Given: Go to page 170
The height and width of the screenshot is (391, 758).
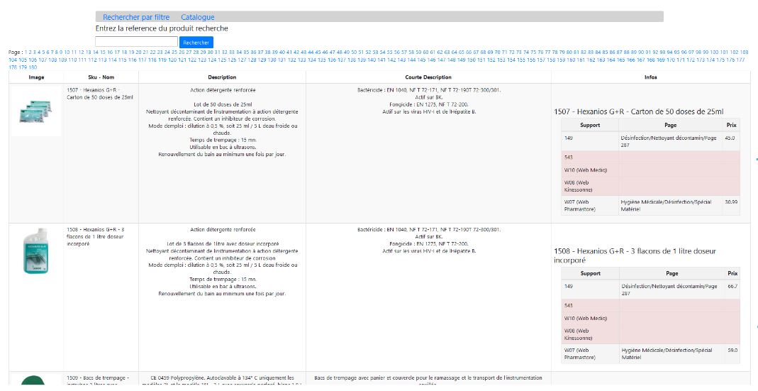Looking at the screenshot, I should point(671,60).
